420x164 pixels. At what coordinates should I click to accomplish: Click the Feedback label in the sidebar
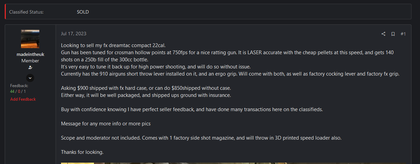point(19,86)
